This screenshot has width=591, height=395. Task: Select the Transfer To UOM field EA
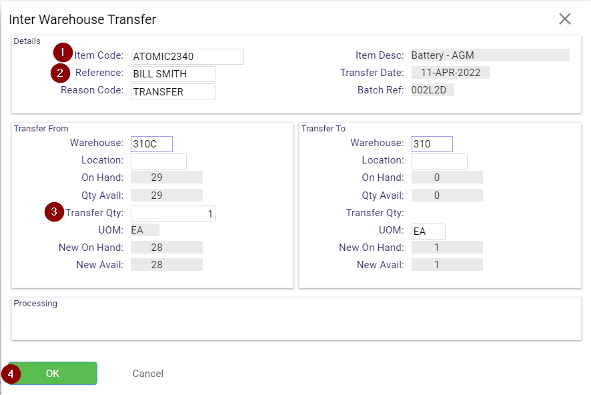428,232
